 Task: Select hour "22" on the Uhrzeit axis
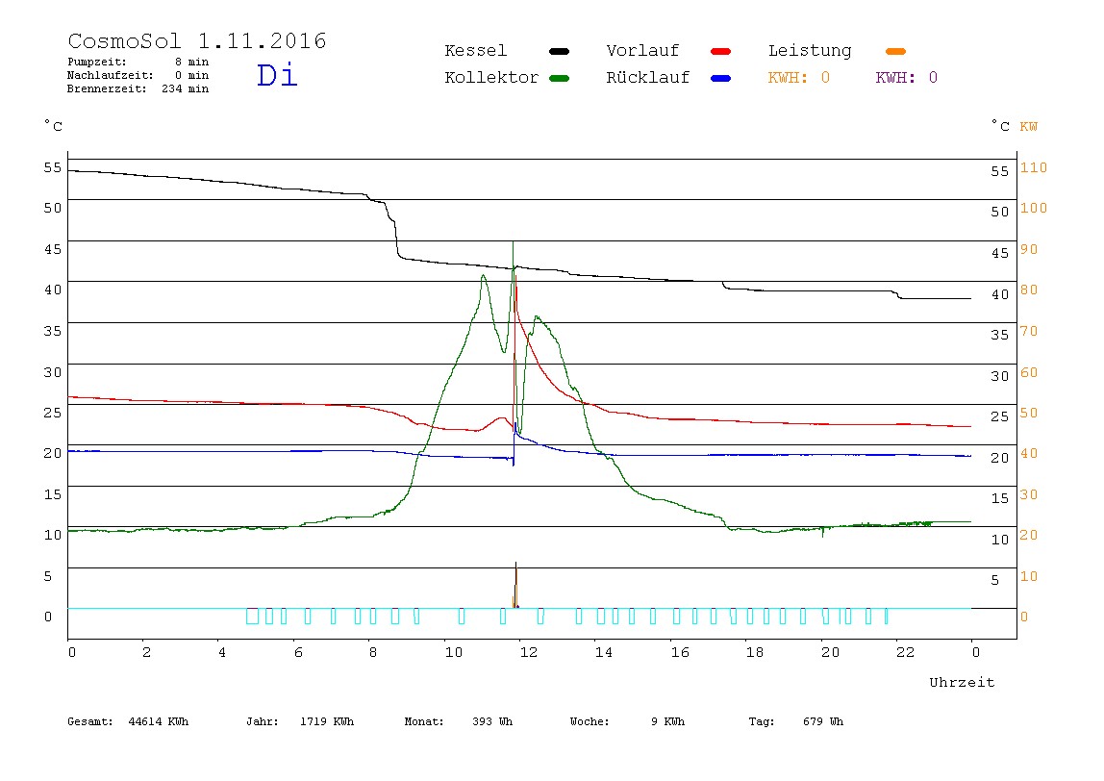click(906, 653)
